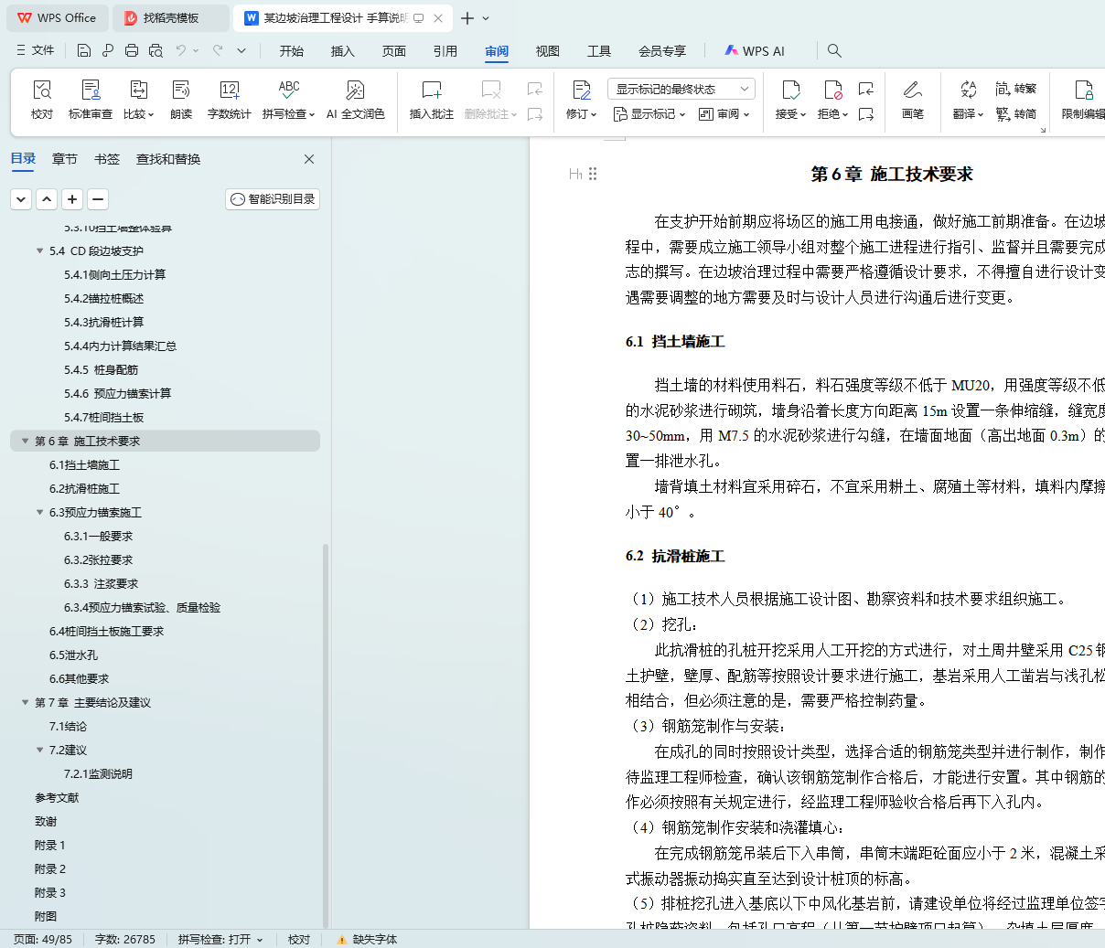Click the redo arrow icon
Image resolution: width=1105 pixels, height=948 pixels.
tap(218, 51)
